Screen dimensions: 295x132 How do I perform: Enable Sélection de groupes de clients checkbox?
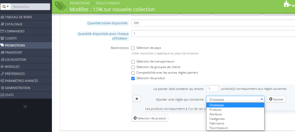pyautogui.click(x=133, y=67)
